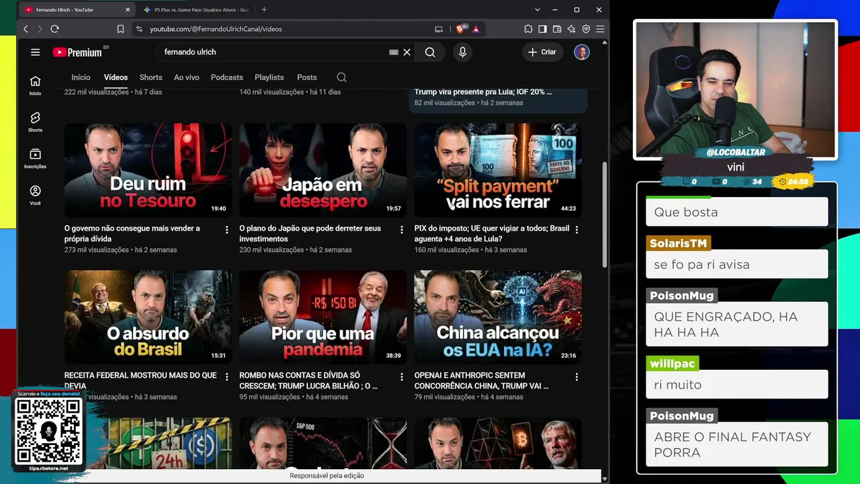The height and width of the screenshot is (484, 860).
Task: Open options menu for 'O governo não consegue' video
Action: [226, 230]
